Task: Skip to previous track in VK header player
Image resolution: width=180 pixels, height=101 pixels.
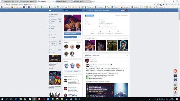Action: [89, 10]
